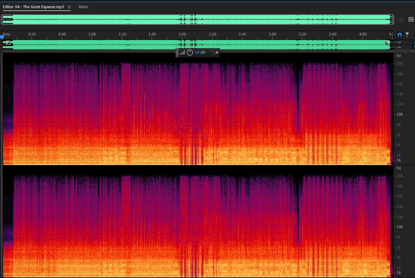415x278 pixels.
Task: Pin the HUD volume overlay
Action: (216, 53)
